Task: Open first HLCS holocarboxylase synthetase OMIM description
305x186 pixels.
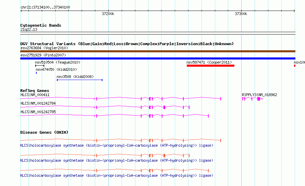Action: tap(117, 145)
